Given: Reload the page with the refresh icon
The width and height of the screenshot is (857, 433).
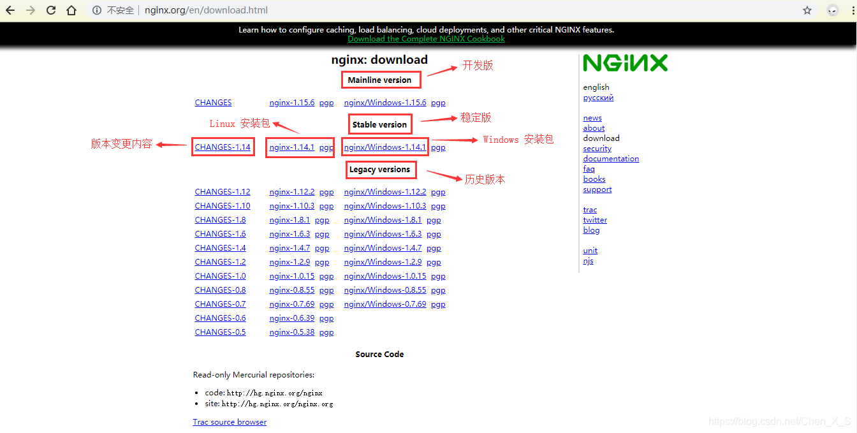Looking at the screenshot, I should (51, 10).
